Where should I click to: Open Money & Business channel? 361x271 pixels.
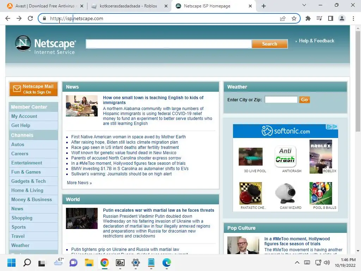[x=31, y=200]
